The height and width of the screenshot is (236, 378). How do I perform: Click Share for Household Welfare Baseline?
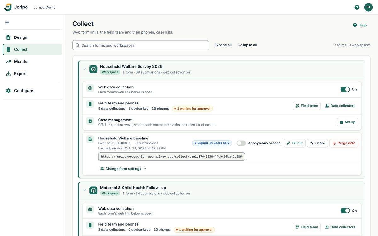[318, 143]
